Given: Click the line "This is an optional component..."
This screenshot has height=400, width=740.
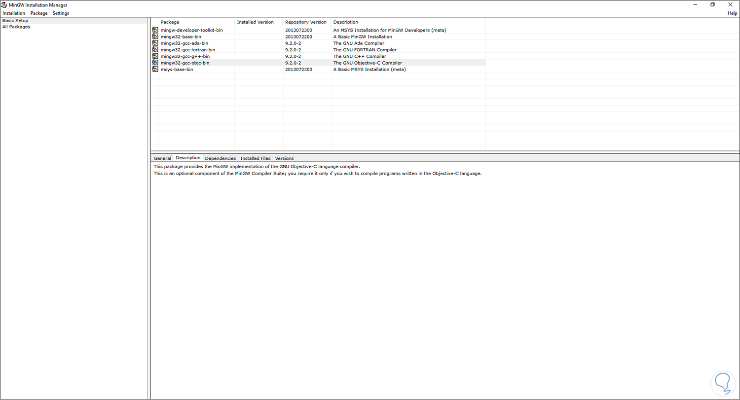Looking at the screenshot, I should 317,174.
